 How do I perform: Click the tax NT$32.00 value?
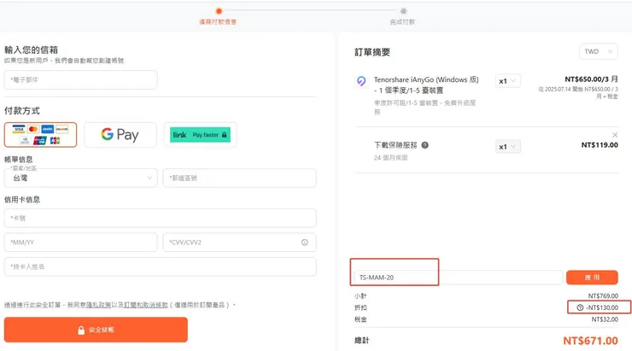point(605,319)
